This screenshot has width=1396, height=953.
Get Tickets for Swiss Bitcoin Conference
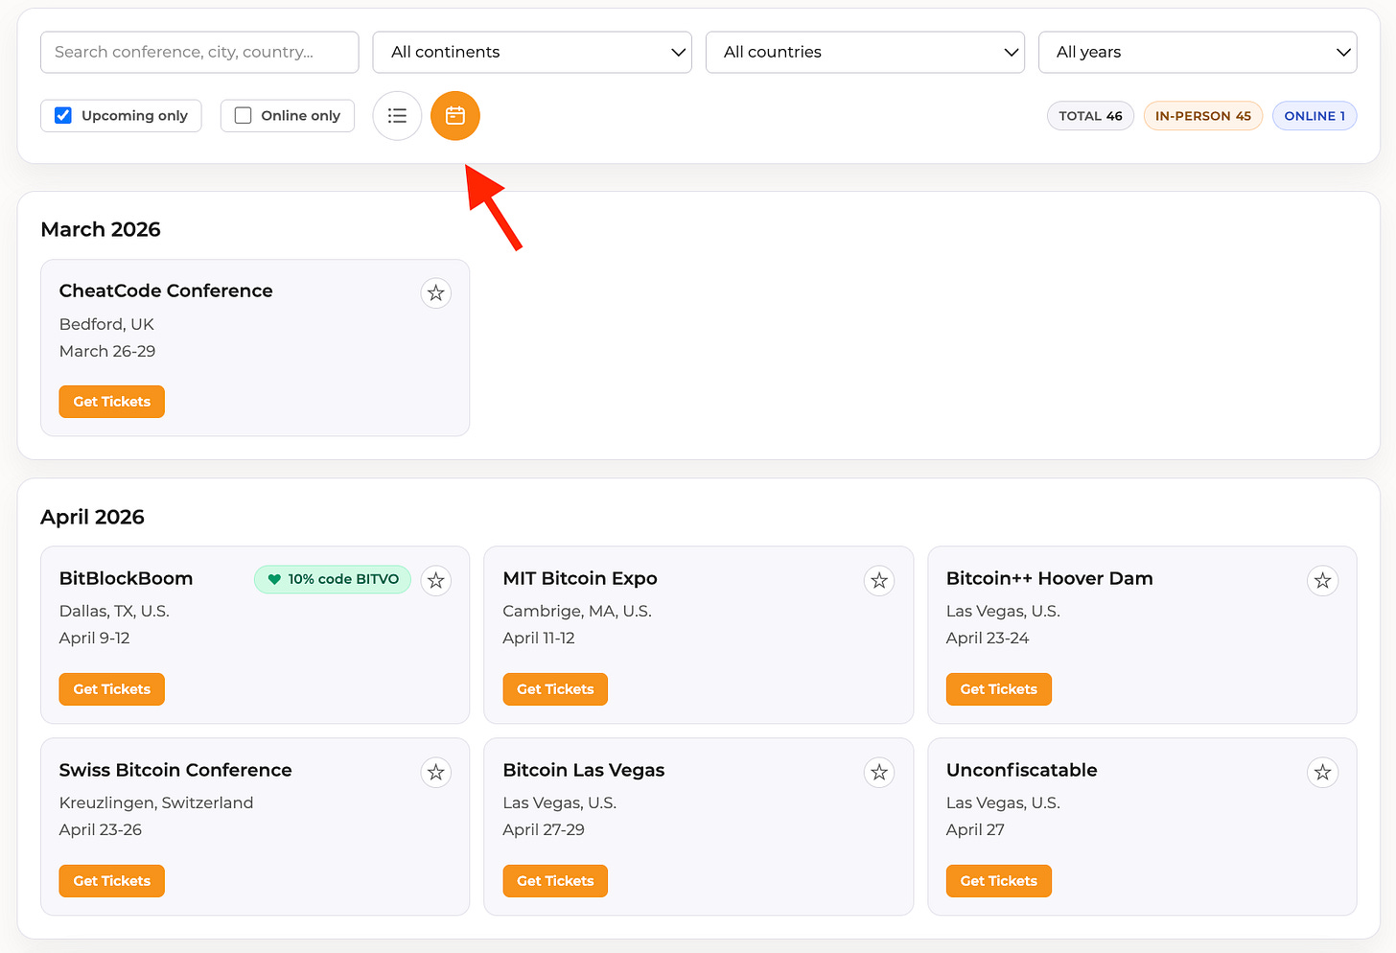[112, 881]
